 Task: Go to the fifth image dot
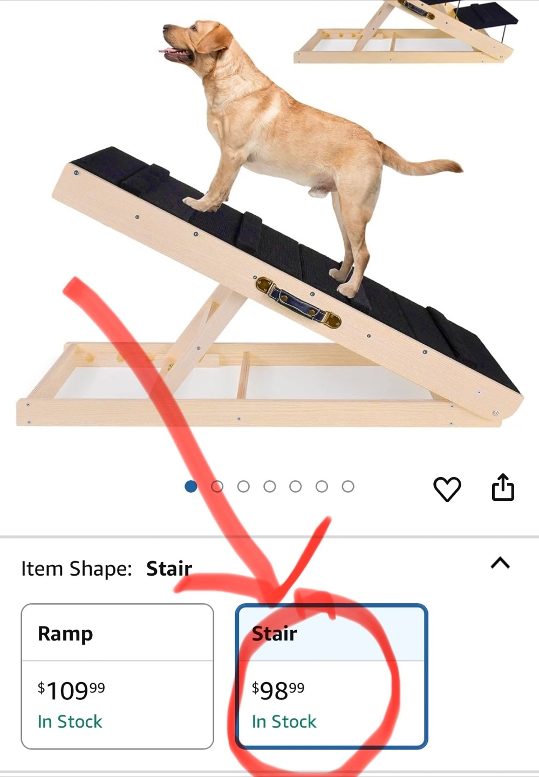tap(296, 487)
